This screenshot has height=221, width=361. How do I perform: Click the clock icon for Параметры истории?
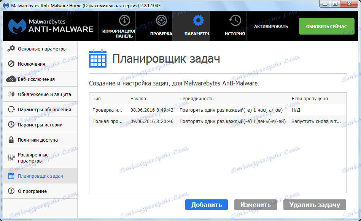click(x=11, y=124)
